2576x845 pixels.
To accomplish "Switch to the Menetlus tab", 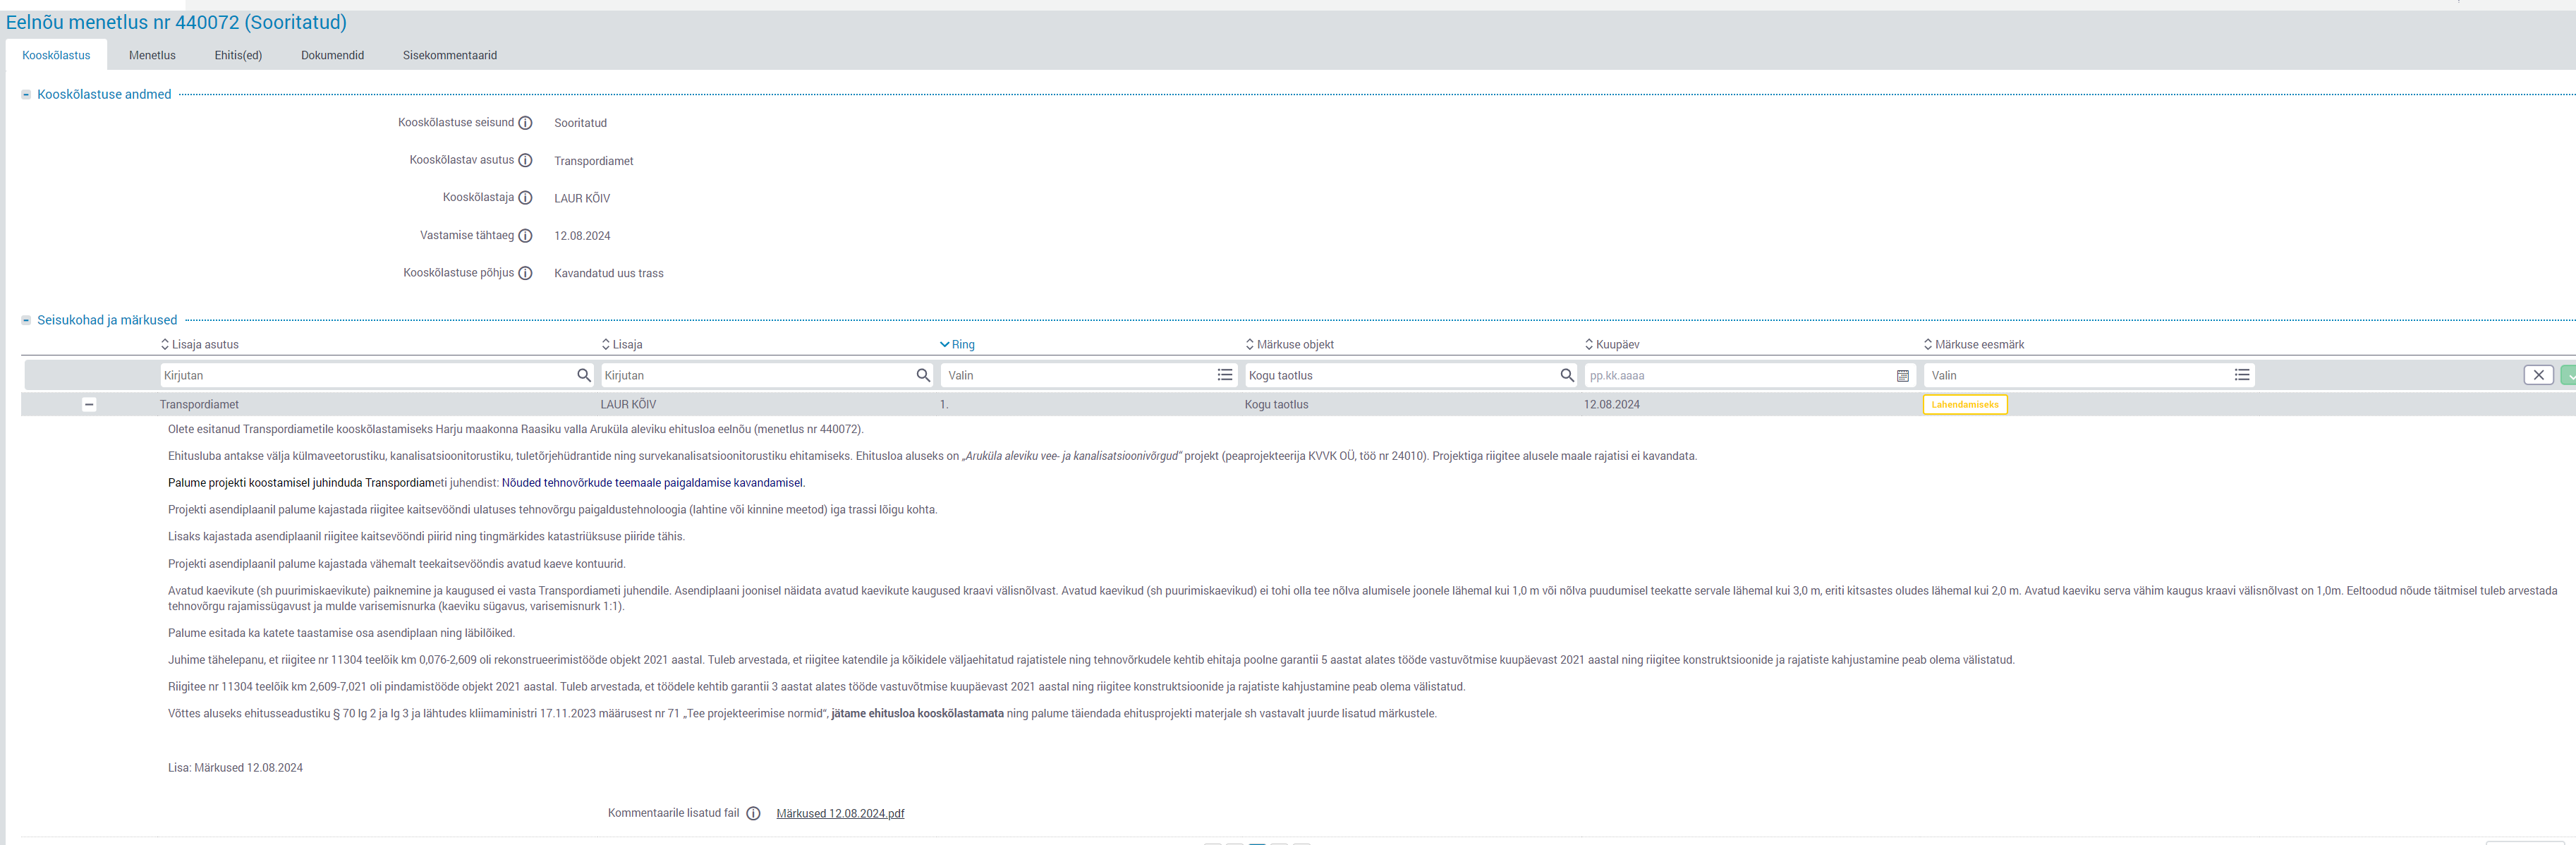I will click(152, 55).
